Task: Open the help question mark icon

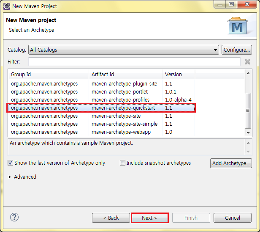Action: [x=14, y=217]
